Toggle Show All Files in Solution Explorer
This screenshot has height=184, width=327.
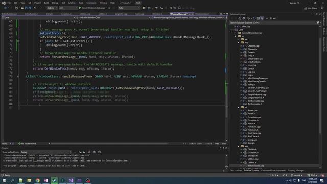[262, 18]
